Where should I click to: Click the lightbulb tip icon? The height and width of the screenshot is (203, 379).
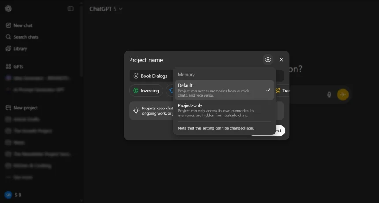click(136, 111)
